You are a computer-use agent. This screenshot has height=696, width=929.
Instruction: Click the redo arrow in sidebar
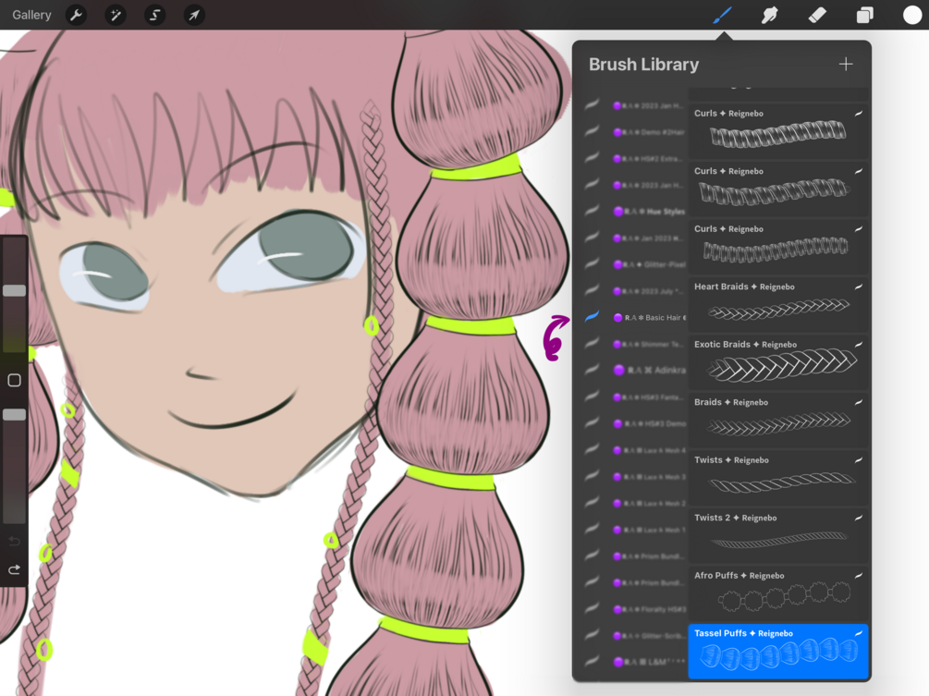point(14,569)
